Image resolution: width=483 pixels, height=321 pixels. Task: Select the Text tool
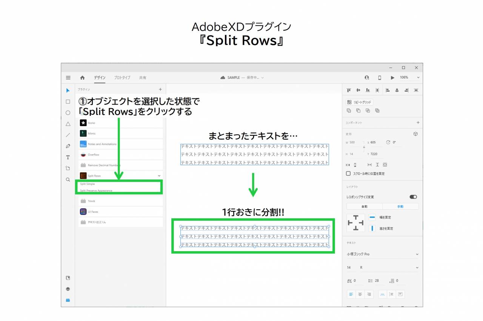pos(68,157)
